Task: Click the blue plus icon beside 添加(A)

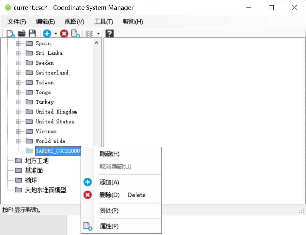Action: click(87, 182)
